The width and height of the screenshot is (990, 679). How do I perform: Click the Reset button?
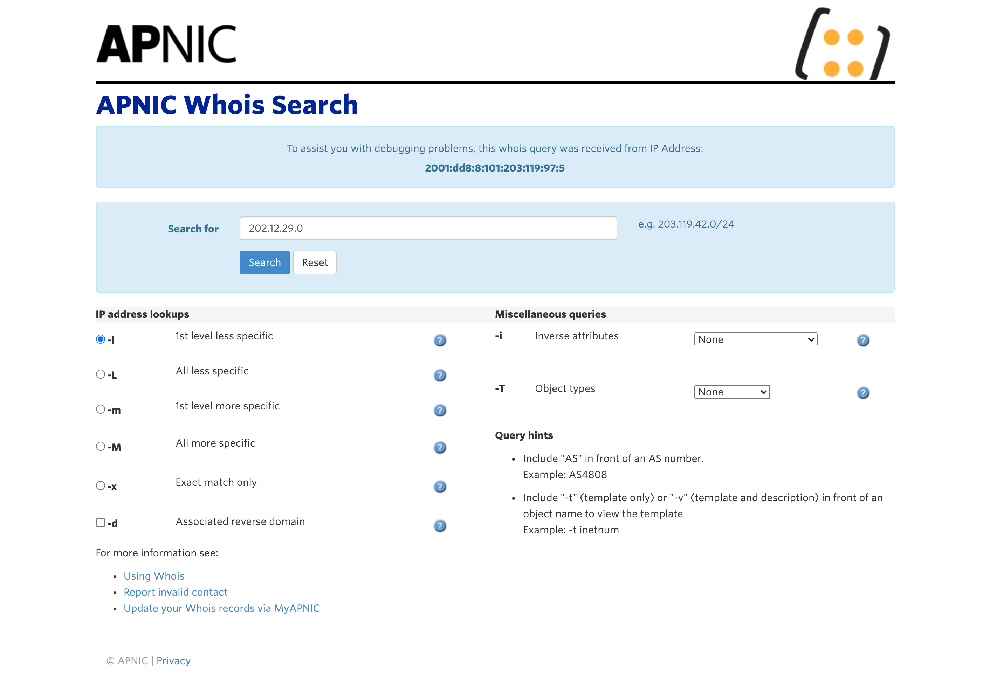315,262
